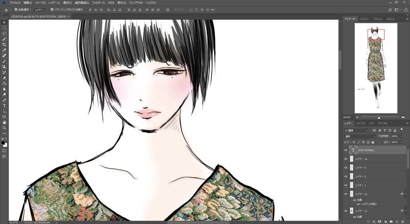Select the Eyedropper tool
Image resolution: width=410 pixels, height=224 pixels.
[4, 50]
